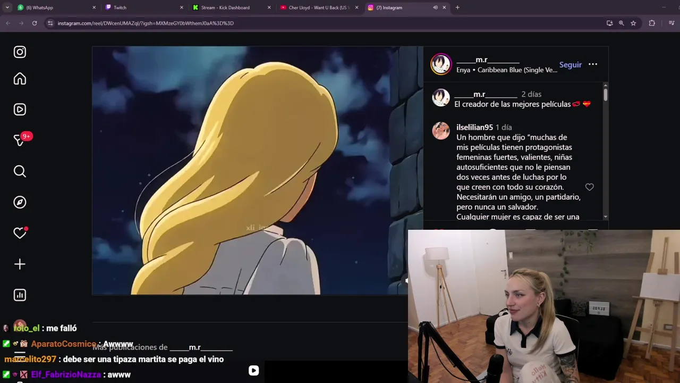This screenshot has width=680, height=383.
Task: Open ilselilian95 profile avatar
Action: [x=441, y=130]
